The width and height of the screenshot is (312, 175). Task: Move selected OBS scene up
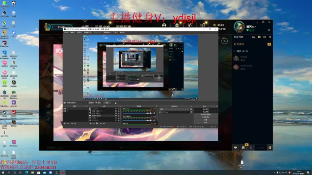coord(72,123)
